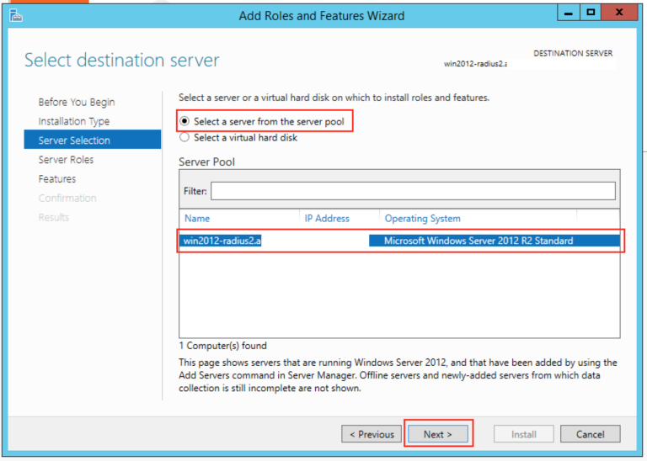Open the Before You Begin step
The image size is (647, 461).
pyautogui.click(x=77, y=102)
